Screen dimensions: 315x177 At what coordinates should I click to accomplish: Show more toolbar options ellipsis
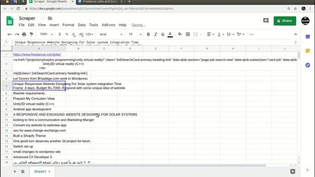click(252, 34)
